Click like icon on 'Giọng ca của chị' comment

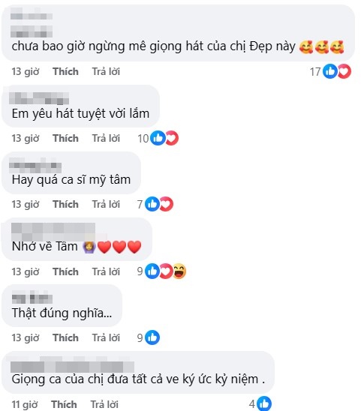pyautogui.click(x=264, y=403)
